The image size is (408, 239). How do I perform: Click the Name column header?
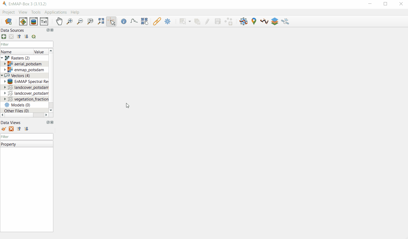[x=17, y=52]
